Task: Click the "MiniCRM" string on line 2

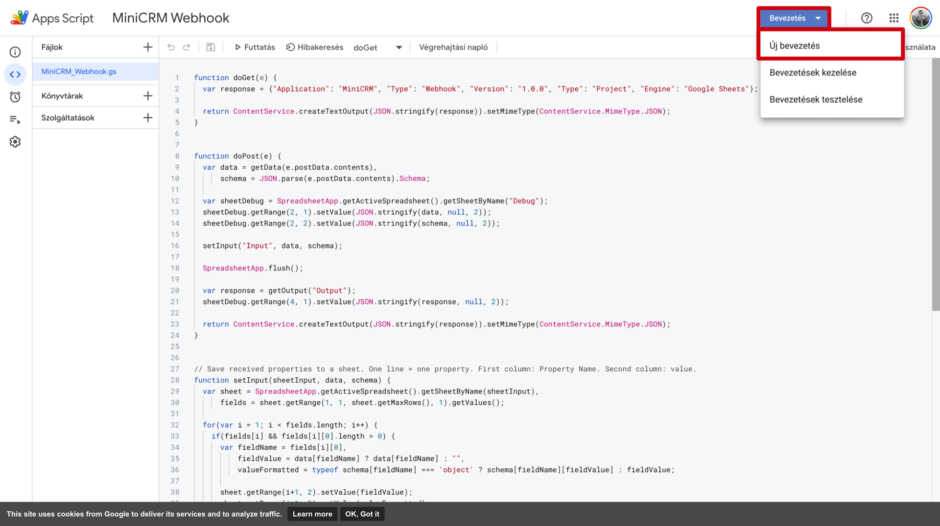Action: point(357,89)
